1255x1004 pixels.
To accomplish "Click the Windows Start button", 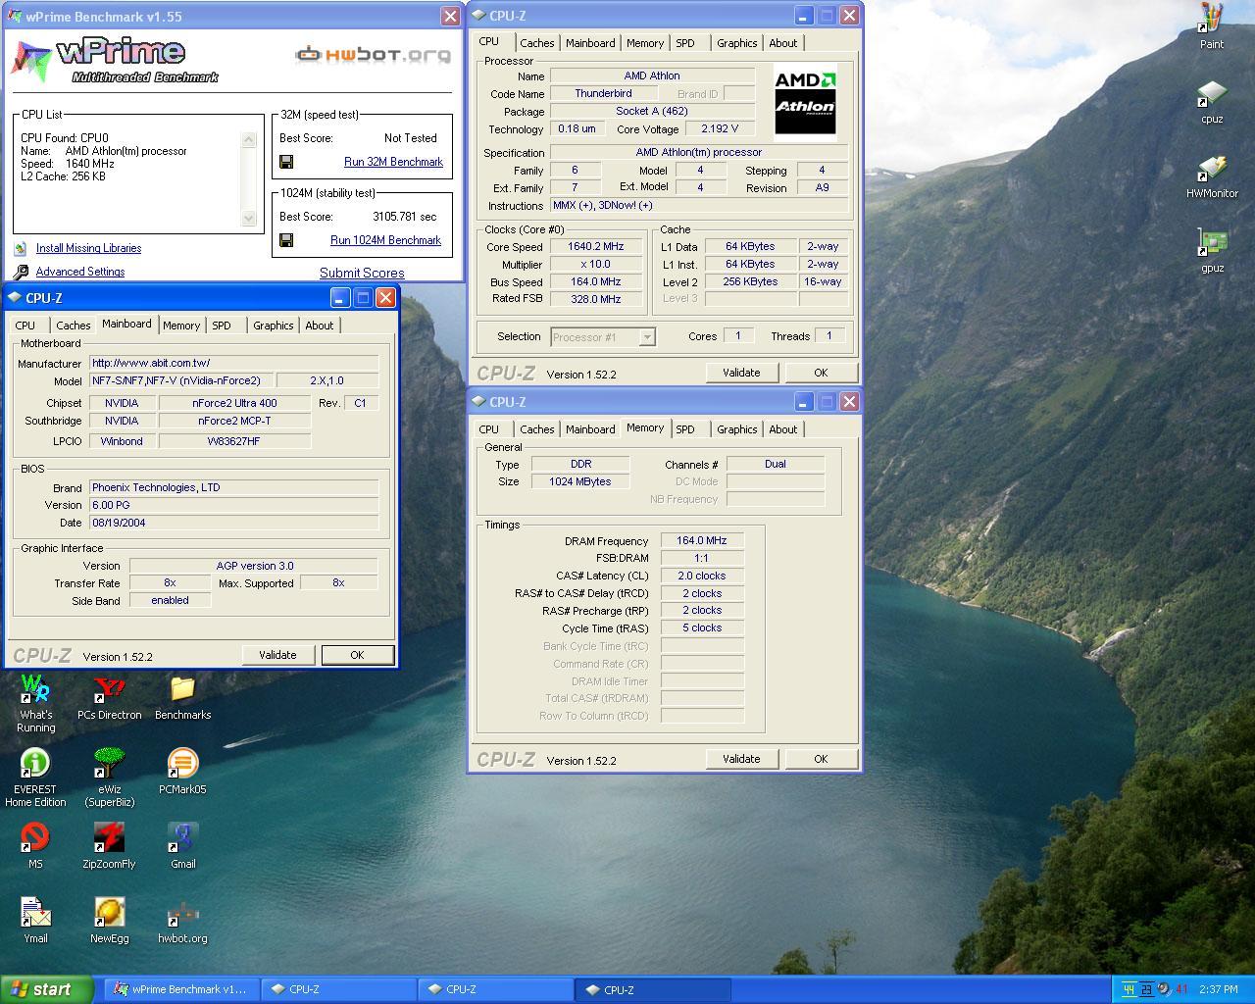I will (x=47, y=989).
